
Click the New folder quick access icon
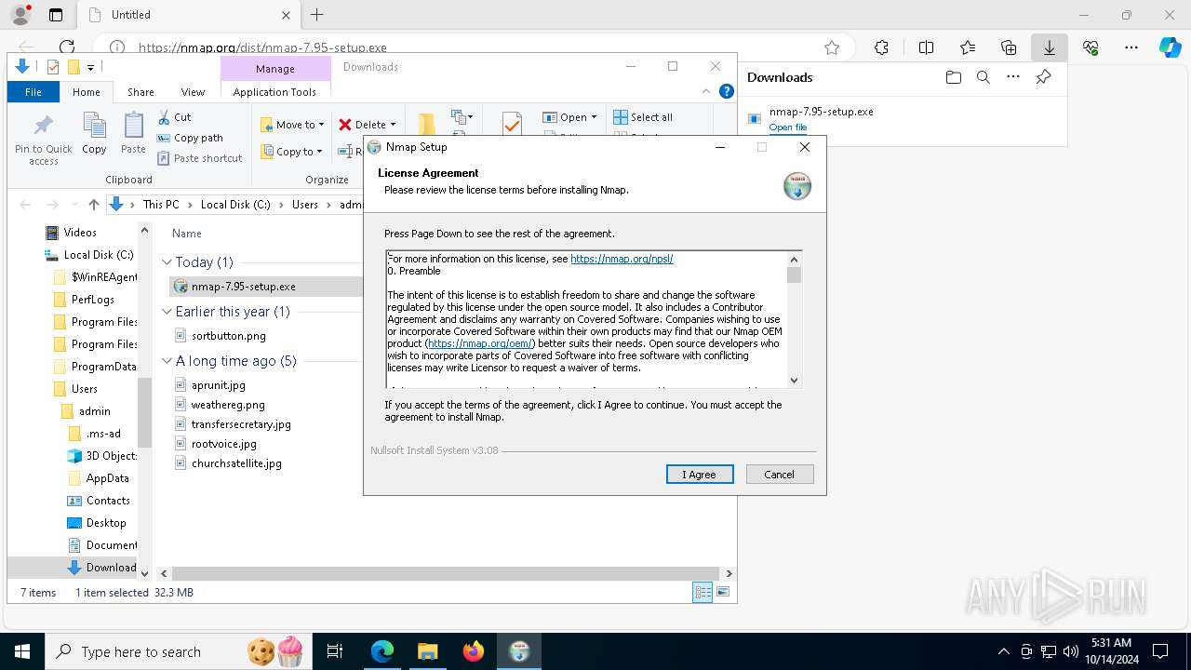pos(74,67)
